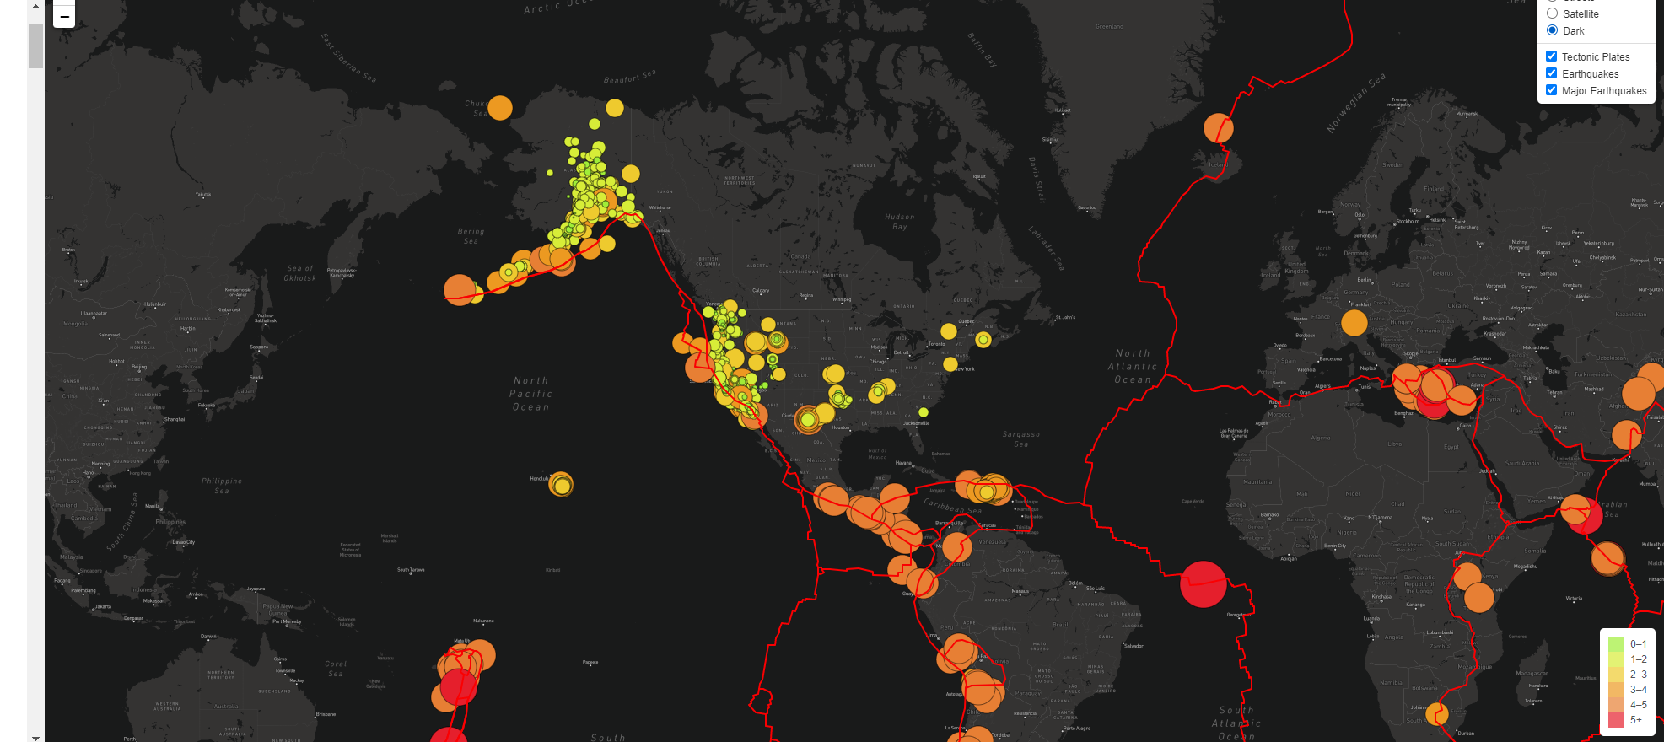Screen dimensions: 1664x742
Task: Click the 4–5 legend label
Action: pyautogui.click(x=1638, y=705)
